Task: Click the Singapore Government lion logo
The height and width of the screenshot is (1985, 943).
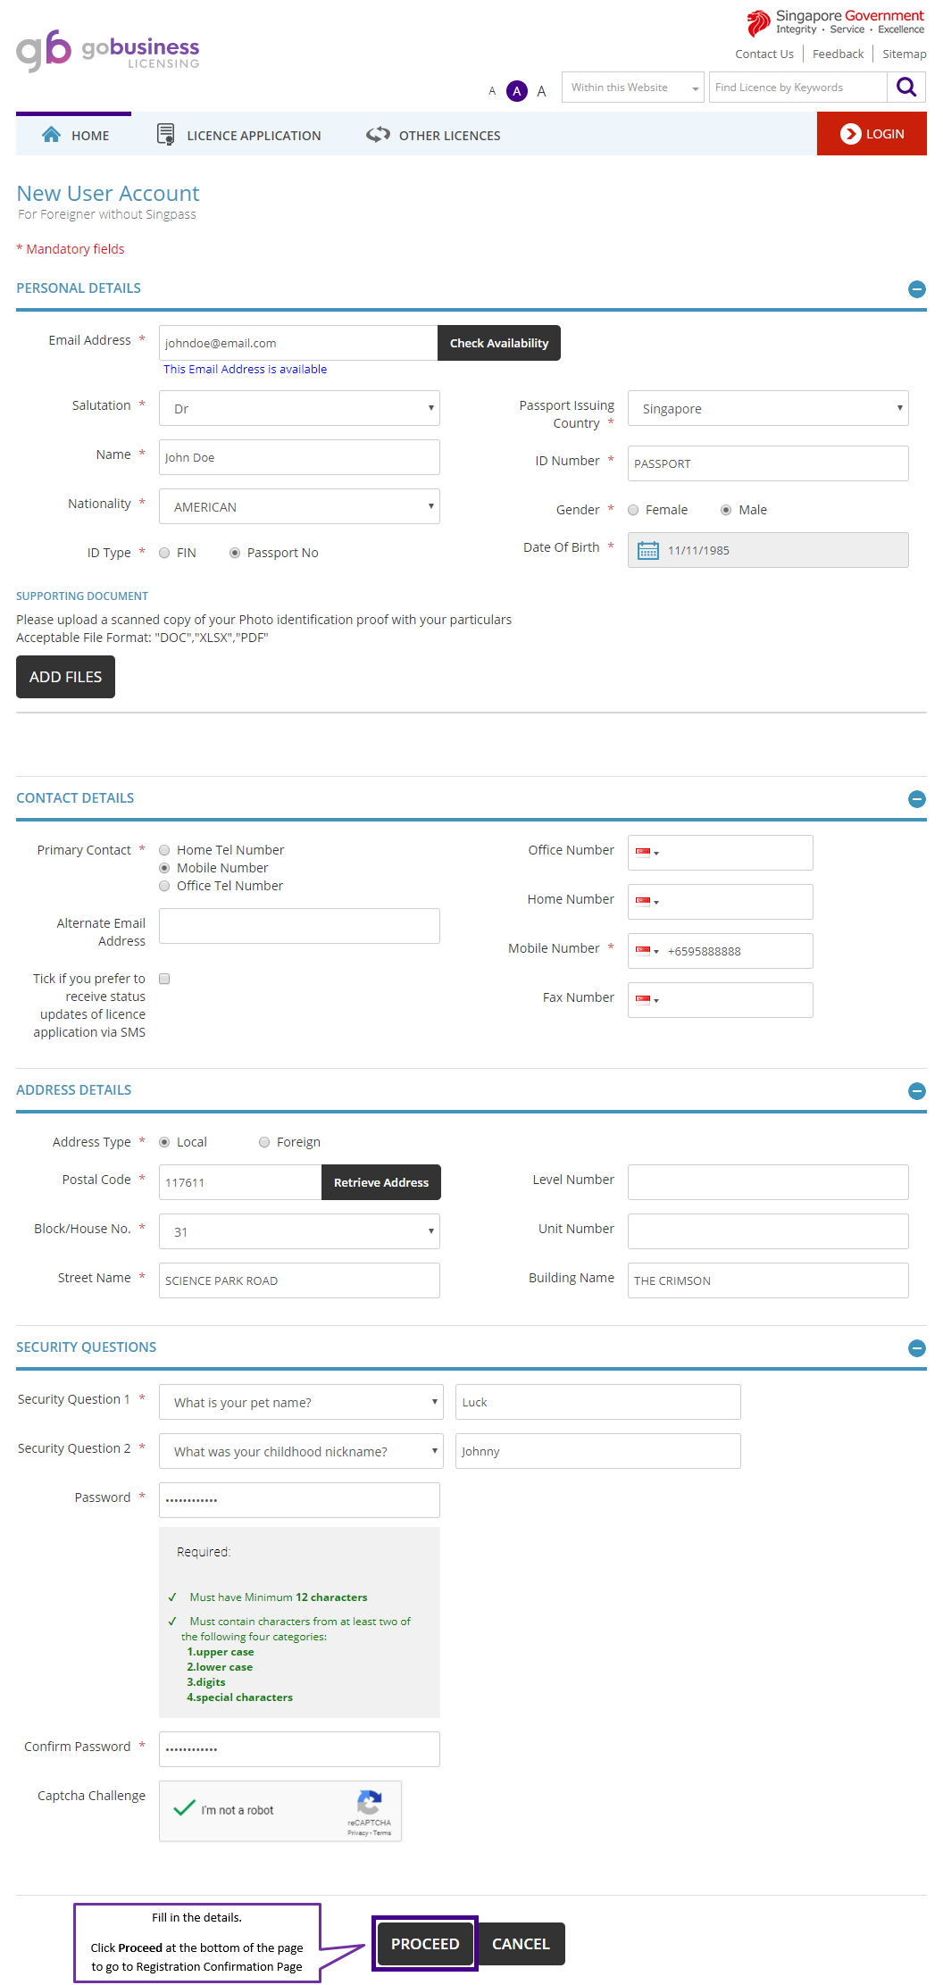Action: pos(758,23)
